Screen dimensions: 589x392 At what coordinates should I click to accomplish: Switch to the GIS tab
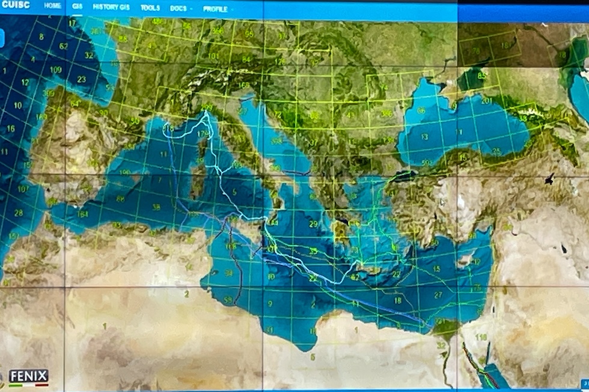(77, 7)
